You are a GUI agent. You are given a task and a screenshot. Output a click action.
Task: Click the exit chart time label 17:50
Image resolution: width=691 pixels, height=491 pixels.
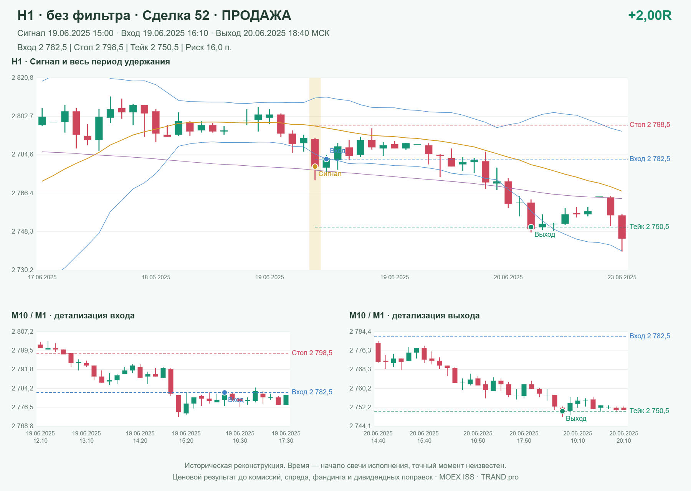(x=524, y=441)
